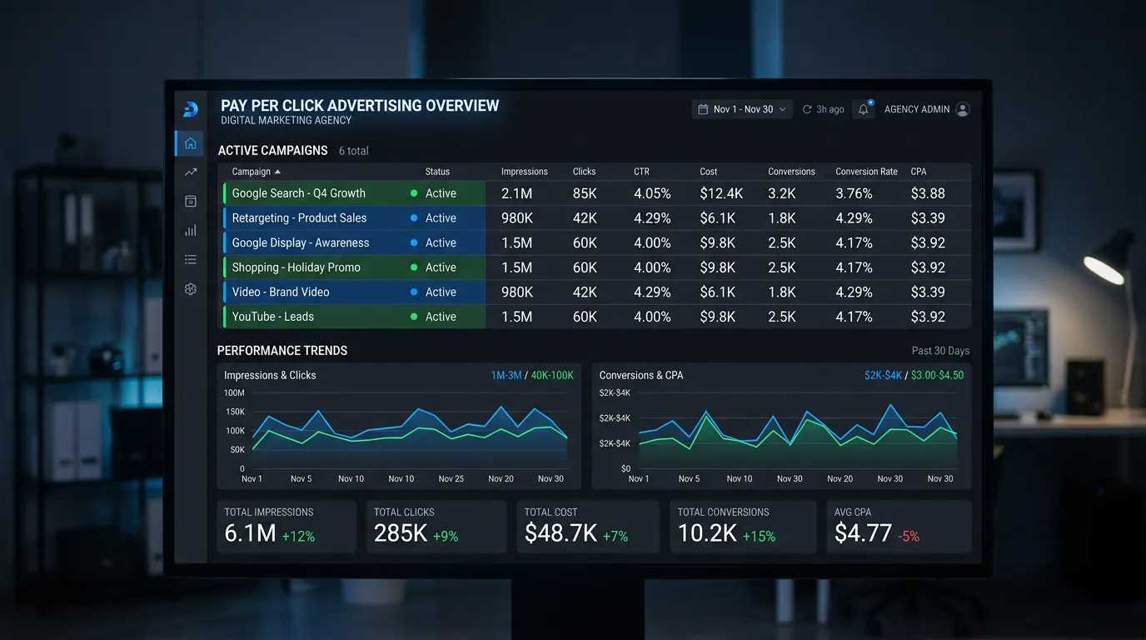Click the Total Conversions 10.2K card
The height and width of the screenshot is (640, 1146).
743,526
